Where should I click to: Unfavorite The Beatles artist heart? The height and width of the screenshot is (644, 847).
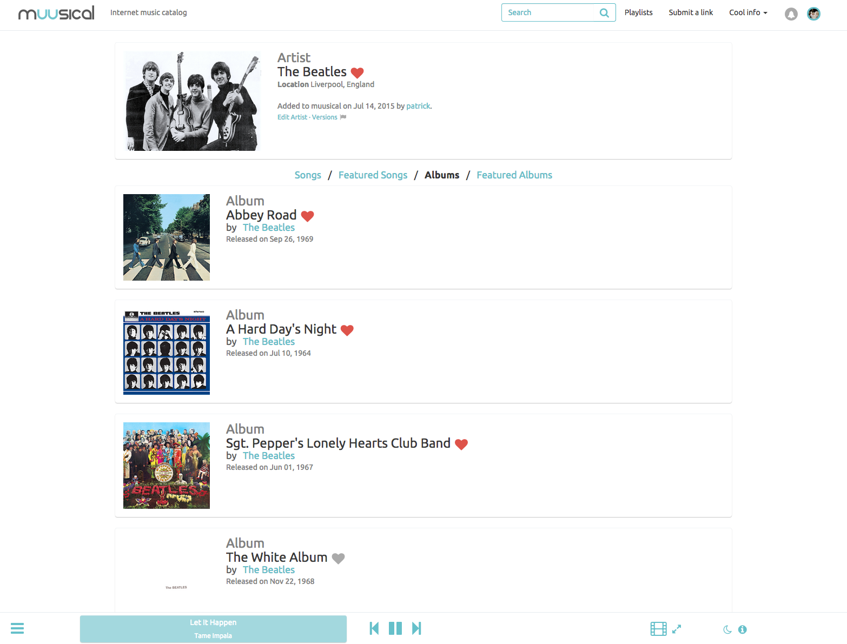pos(357,72)
